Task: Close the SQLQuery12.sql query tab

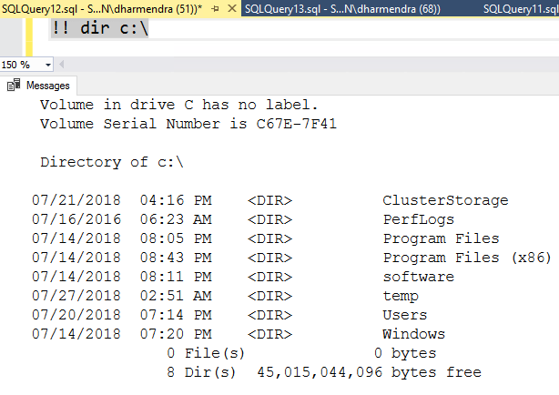Action: coord(231,8)
